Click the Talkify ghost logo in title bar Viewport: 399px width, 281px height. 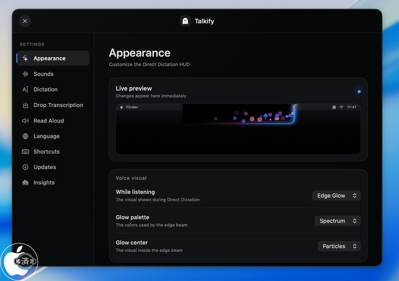185,21
